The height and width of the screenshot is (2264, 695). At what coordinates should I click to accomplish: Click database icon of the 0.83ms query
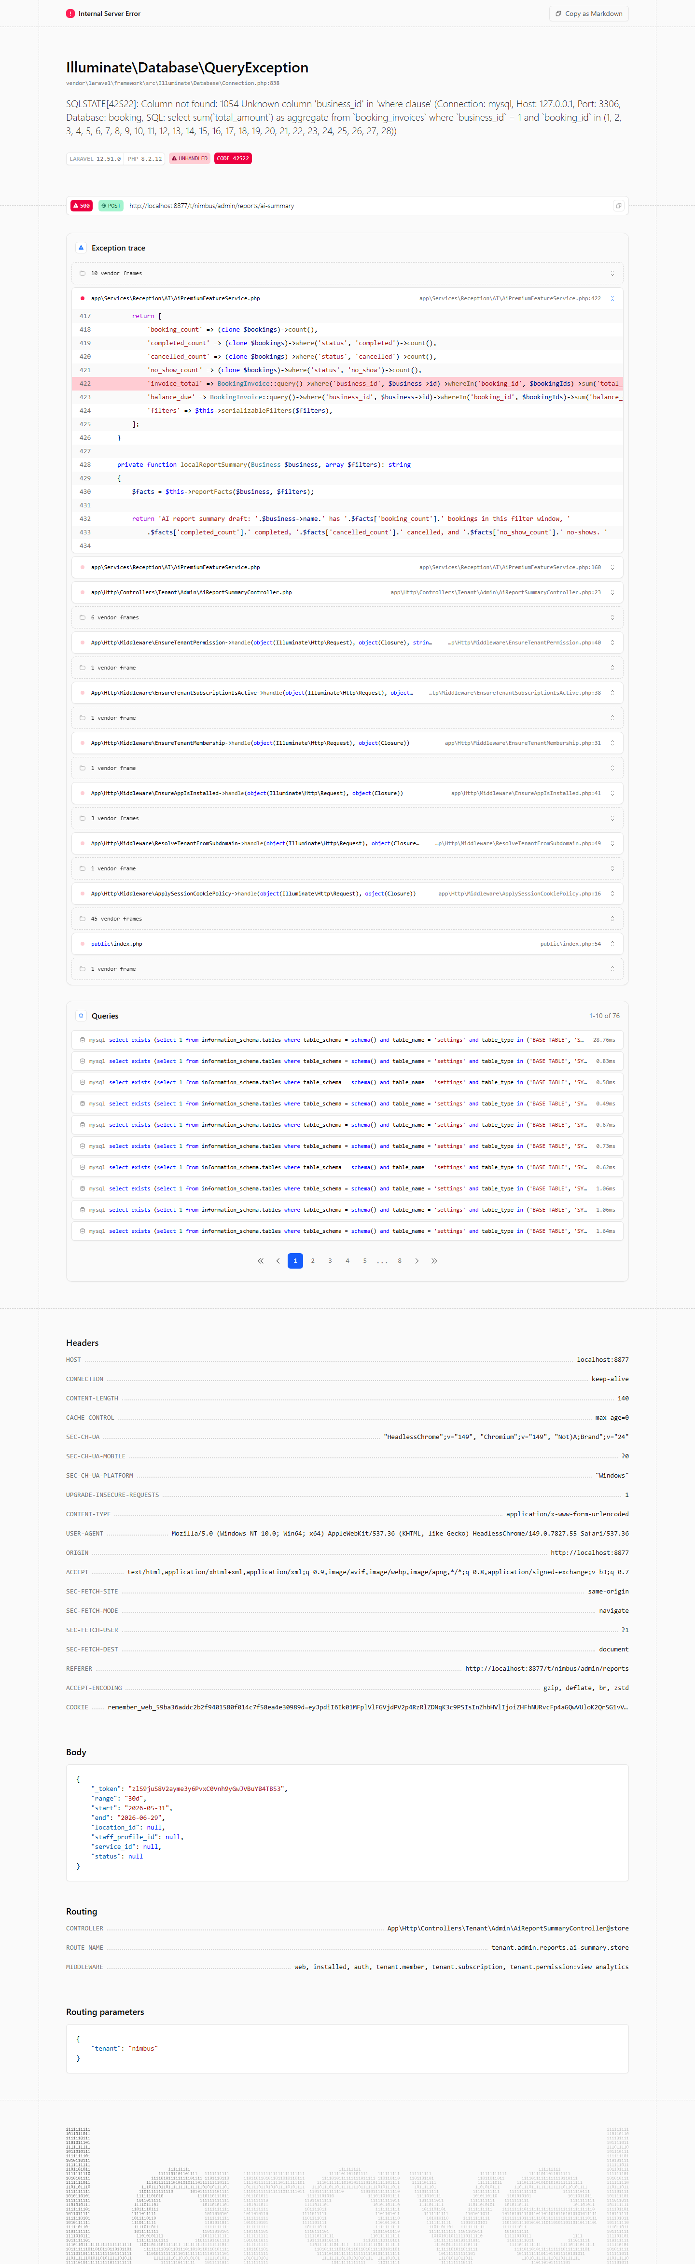pos(83,1061)
